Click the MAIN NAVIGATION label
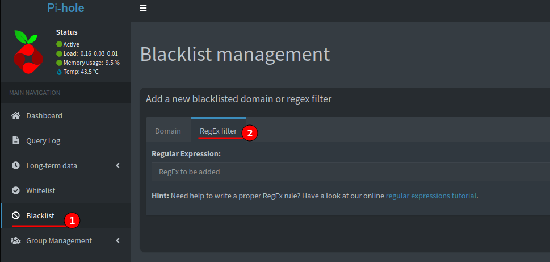The image size is (550, 262). click(35, 93)
